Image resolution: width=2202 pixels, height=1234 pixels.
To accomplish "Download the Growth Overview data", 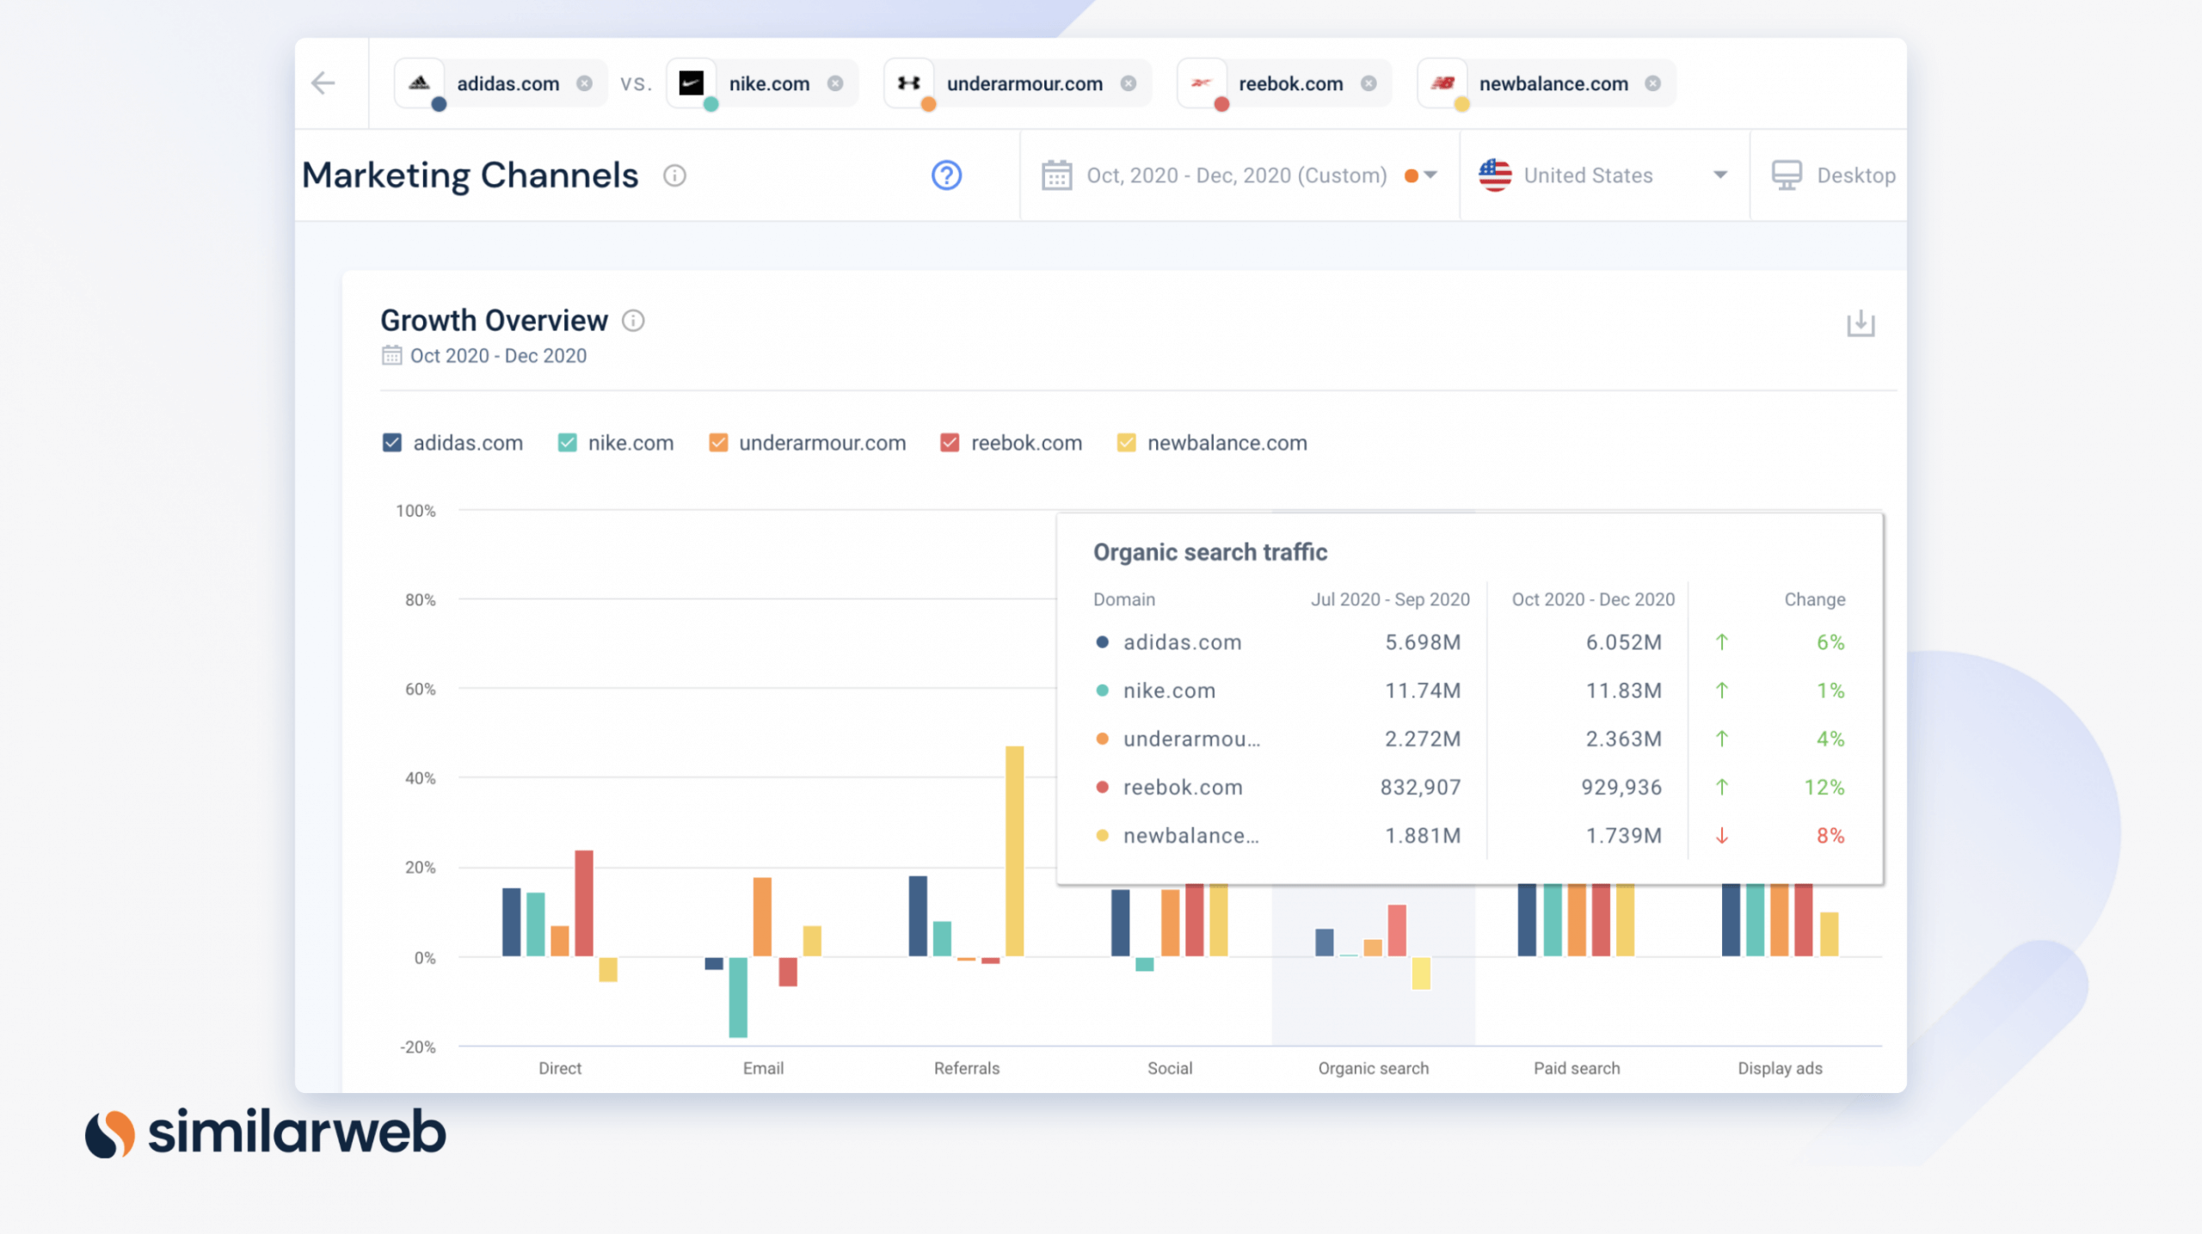I will coord(1861,323).
